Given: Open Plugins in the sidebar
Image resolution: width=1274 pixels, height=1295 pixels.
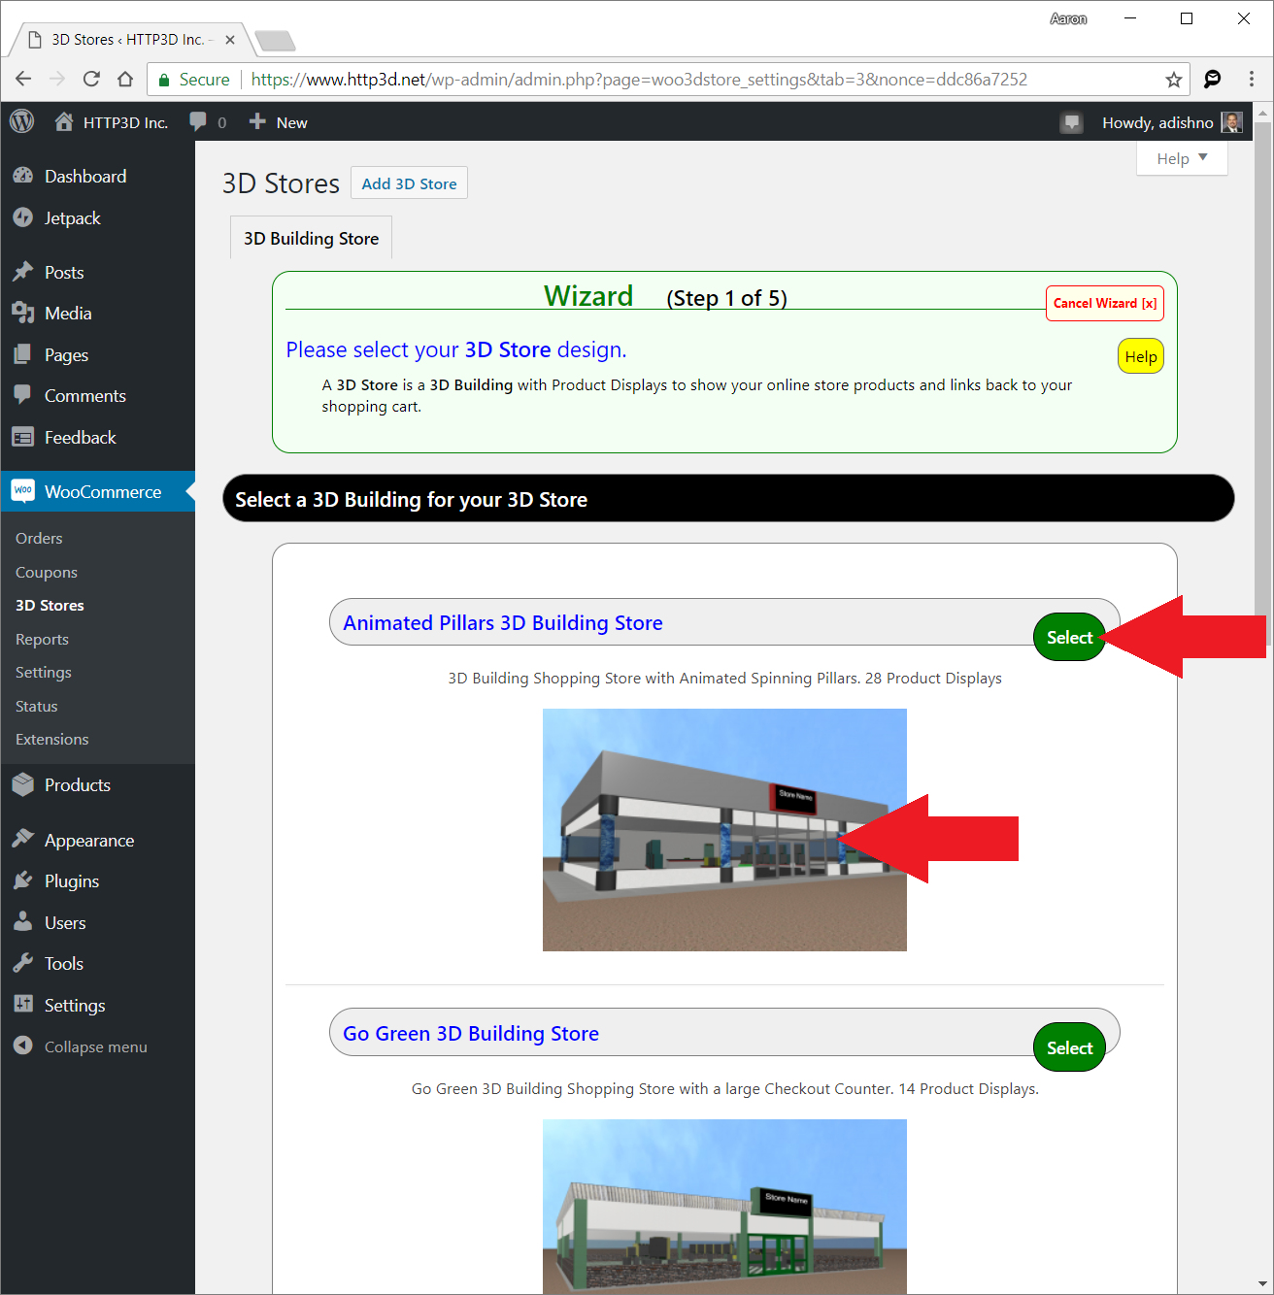Looking at the screenshot, I should [72, 881].
